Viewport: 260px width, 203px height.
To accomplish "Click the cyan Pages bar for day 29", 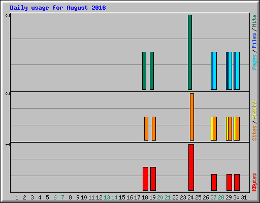I will click(230, 71).
